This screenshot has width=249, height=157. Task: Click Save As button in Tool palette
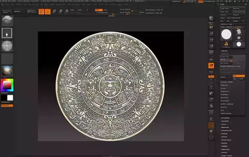[x=239, y=8]
